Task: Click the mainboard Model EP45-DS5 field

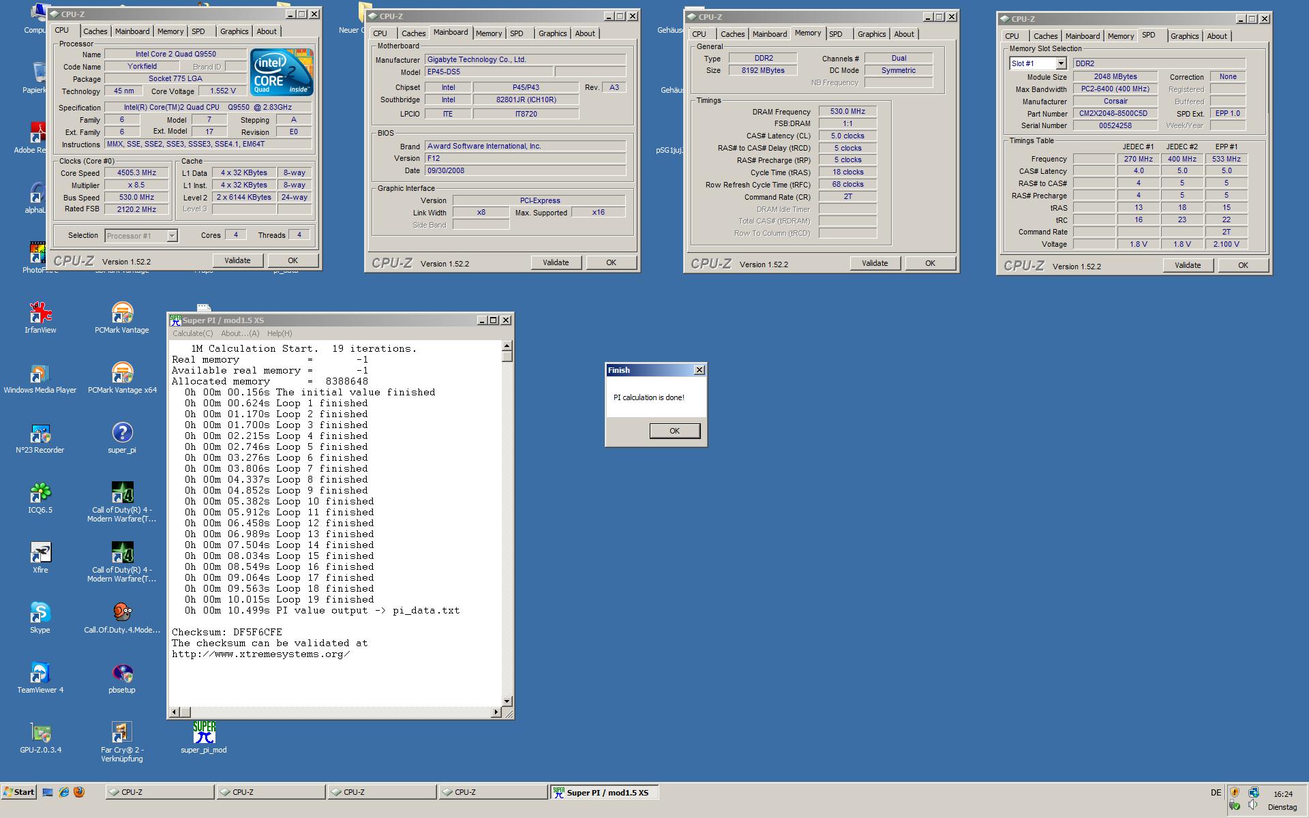Action: point(489,72)
